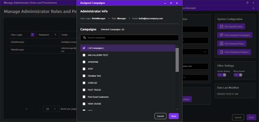Tick the AM-CALLERID TEST campaign checkbox
259x122 pixels.
84,55
